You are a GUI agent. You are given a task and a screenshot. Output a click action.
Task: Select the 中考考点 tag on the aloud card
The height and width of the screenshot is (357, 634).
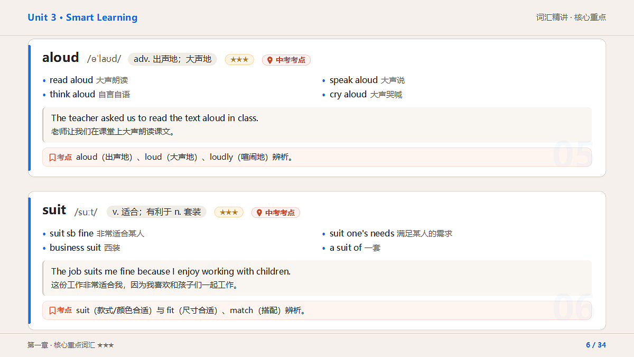pyautogui.click(x=286, y=60)
